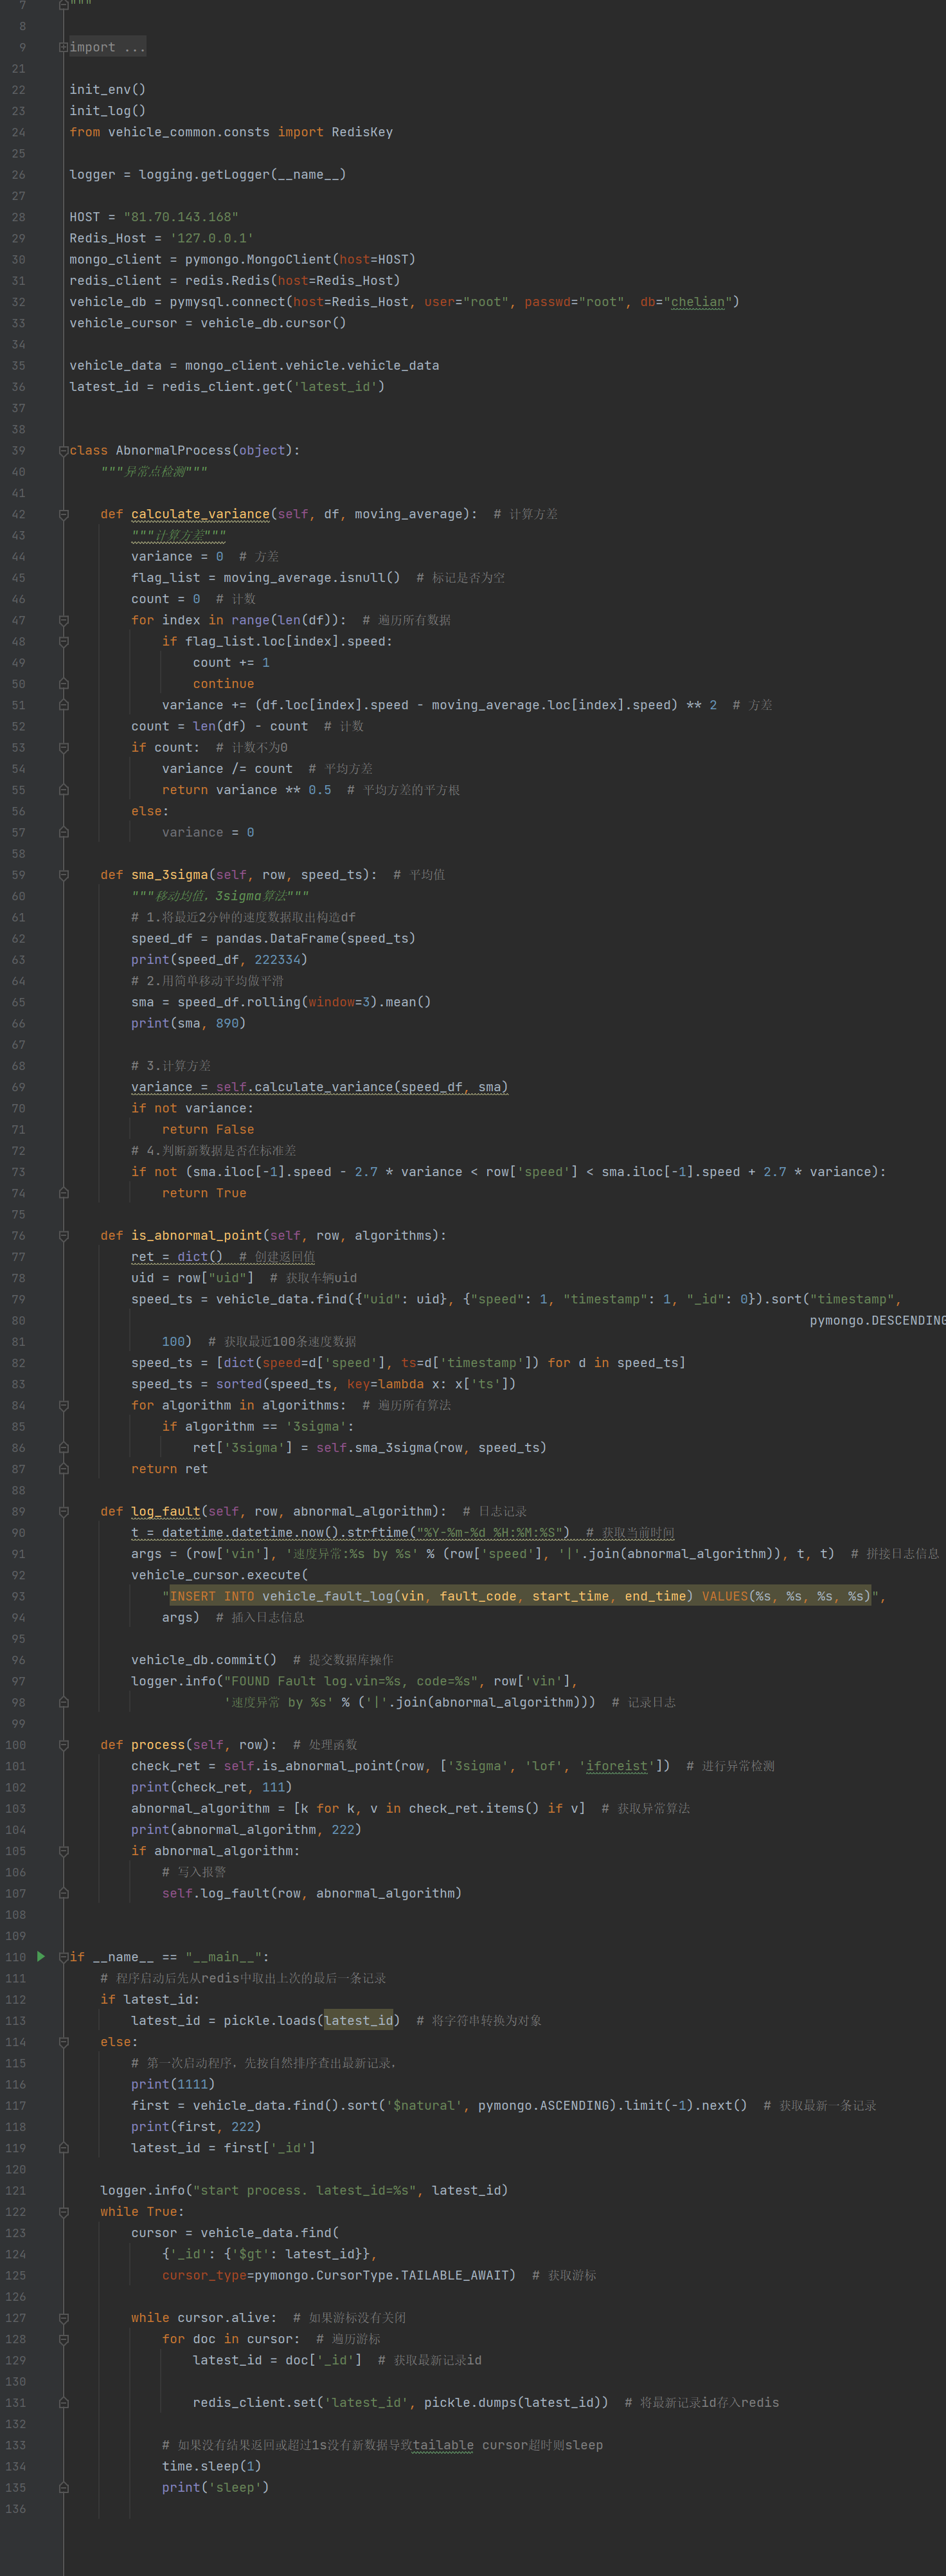Image resolution: width=946 pixels, height=2576 pixels.
Task: Click 'vehicle_db.commit()' on line 96
Action: click(x=204, y=1660)
